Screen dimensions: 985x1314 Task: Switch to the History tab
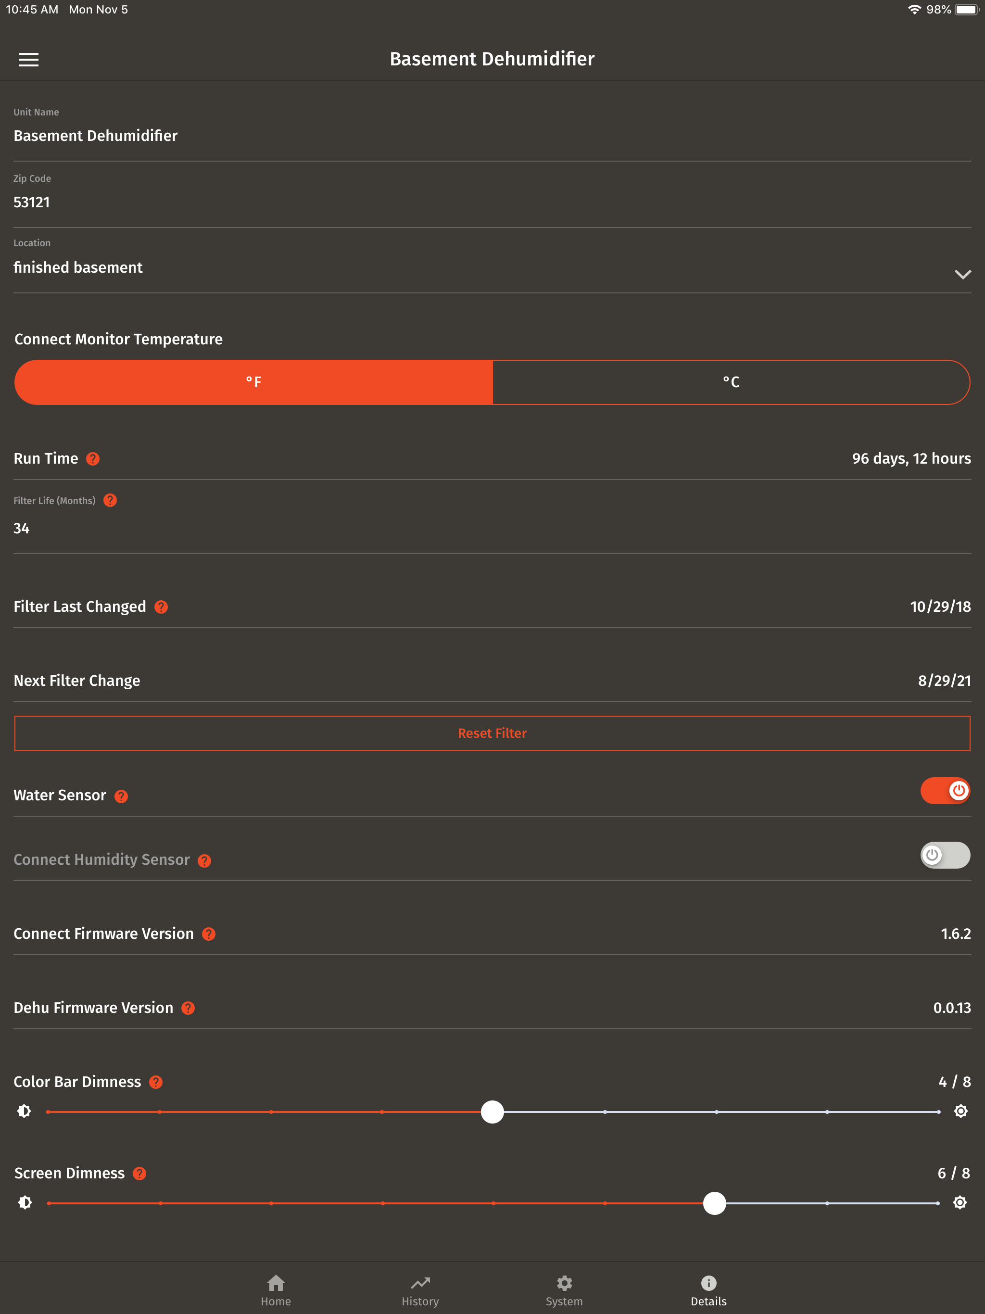click(x=420, y=1290)
